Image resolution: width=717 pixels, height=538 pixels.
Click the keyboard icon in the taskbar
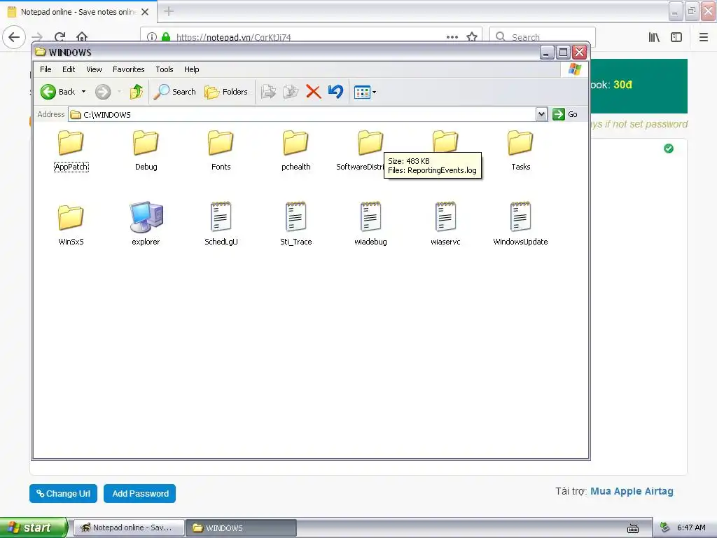click(x=633, y=528)
